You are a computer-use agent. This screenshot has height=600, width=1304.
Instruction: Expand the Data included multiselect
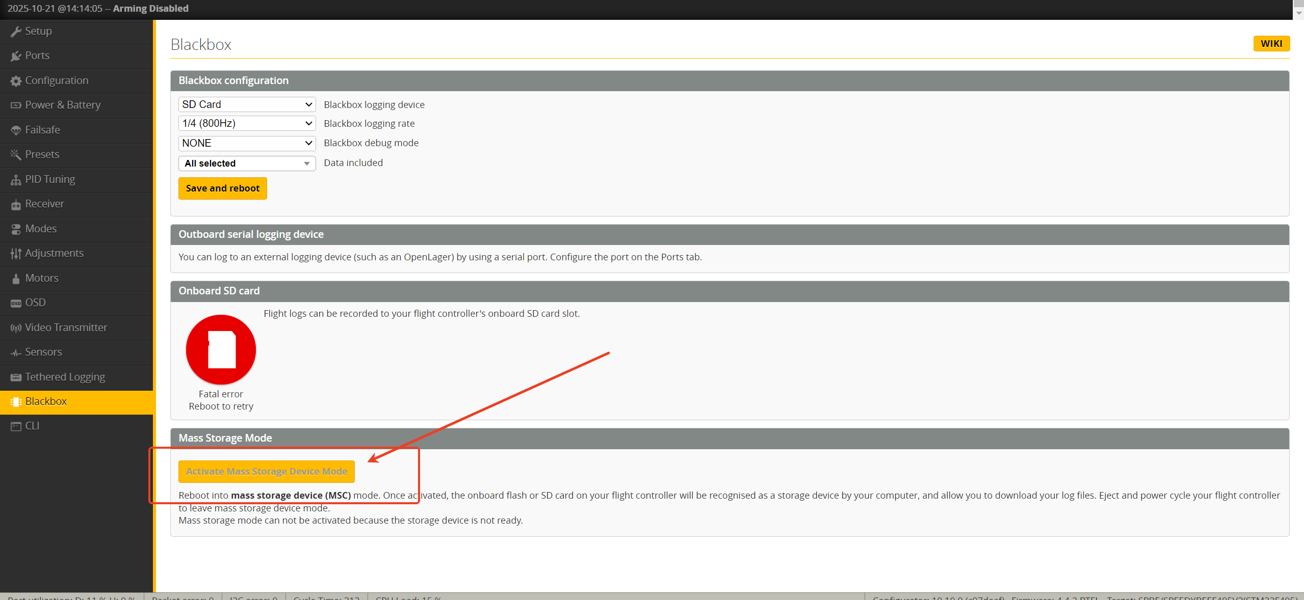[247, 163]
